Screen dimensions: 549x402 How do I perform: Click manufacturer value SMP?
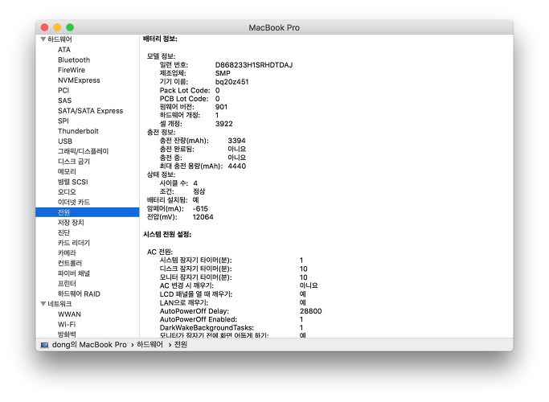coord(223,73)
